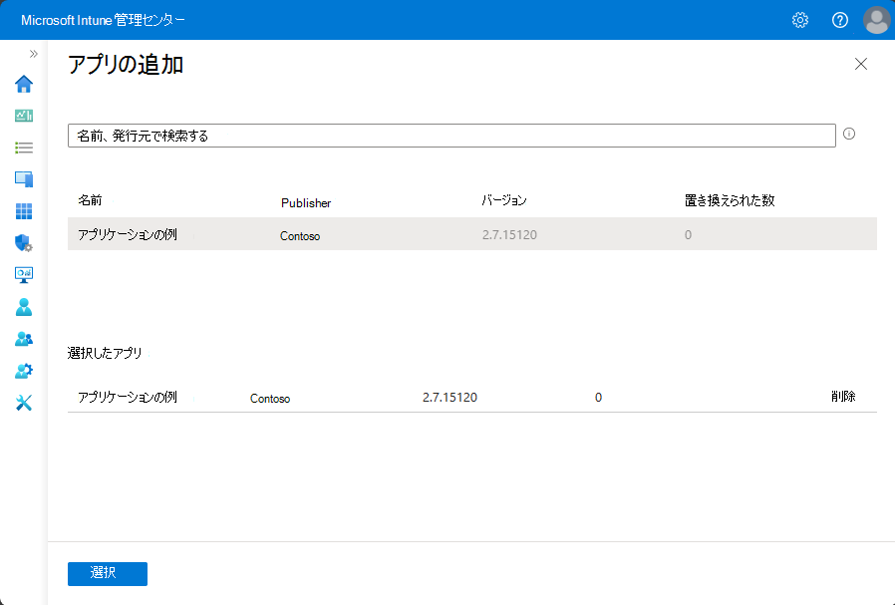The image size is (895, 605).
Task: Open Troubleshooting tools icon
Action: pyautogui.click(x=24, y=403)
